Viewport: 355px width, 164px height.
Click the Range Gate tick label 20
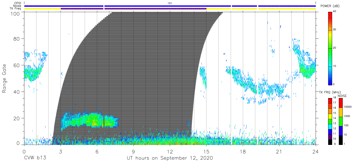(x=17, y=118)
